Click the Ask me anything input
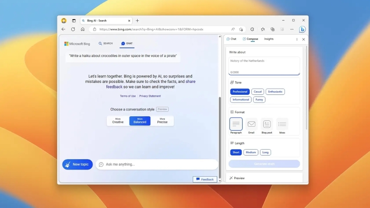This screenshot has width=370, height=208. click(x=157, y=164)
